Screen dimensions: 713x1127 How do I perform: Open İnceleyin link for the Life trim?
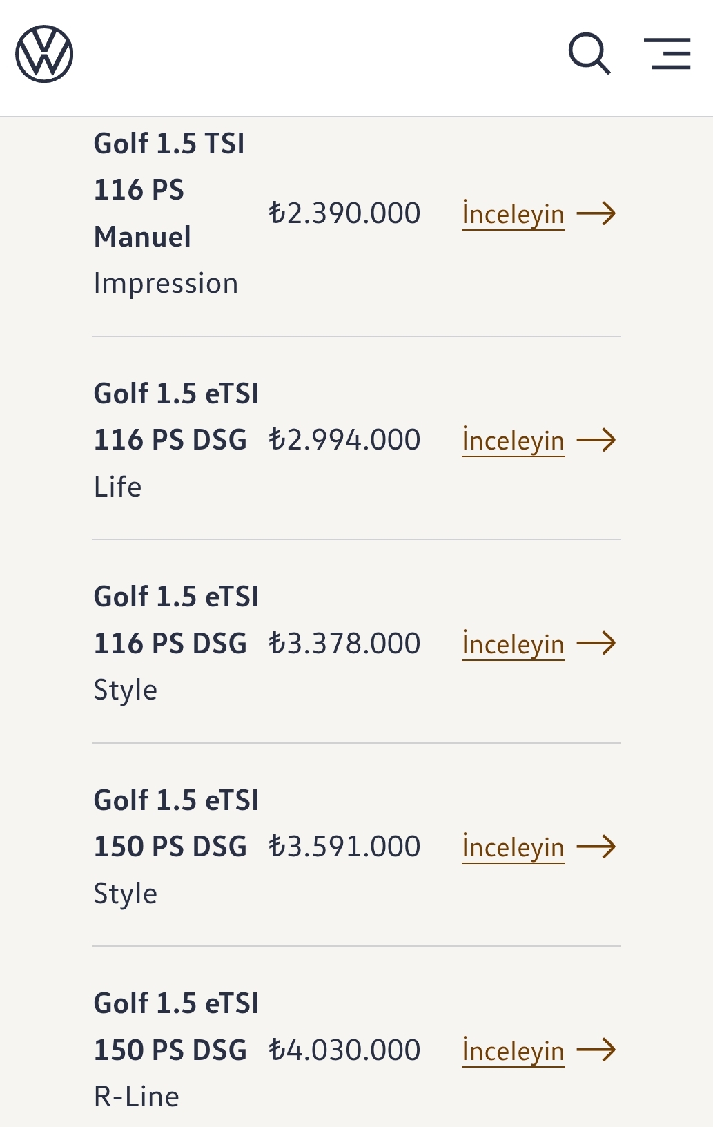point(514,441)
